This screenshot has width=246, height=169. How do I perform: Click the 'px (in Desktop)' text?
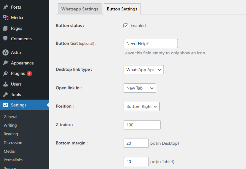(165, 143)
